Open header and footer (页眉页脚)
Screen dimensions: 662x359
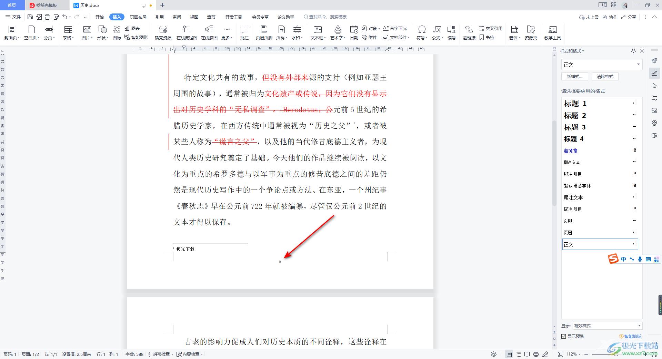click(x=264, y=33)
